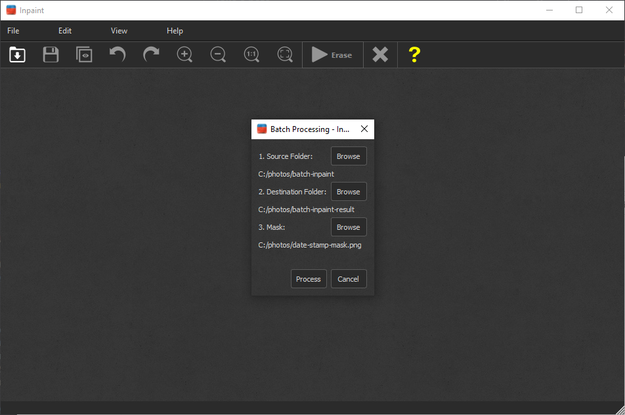The image size is (625, 415).
Task: Save the image with the floppy disk icon
Action: [50, 55]
